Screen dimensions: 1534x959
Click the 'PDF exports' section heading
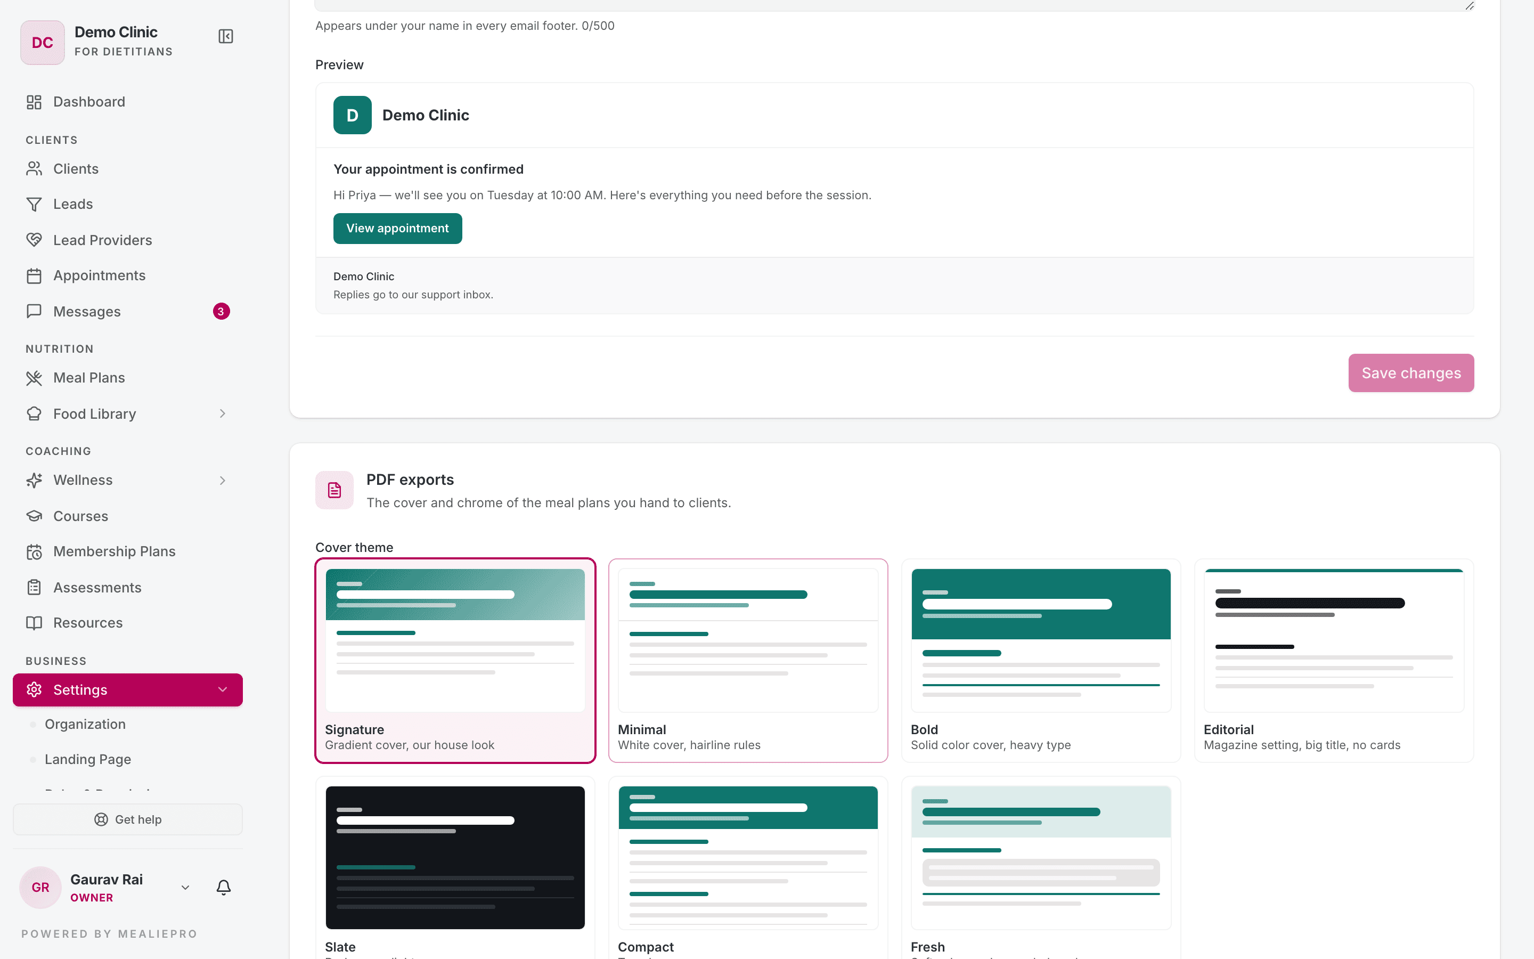410,480
